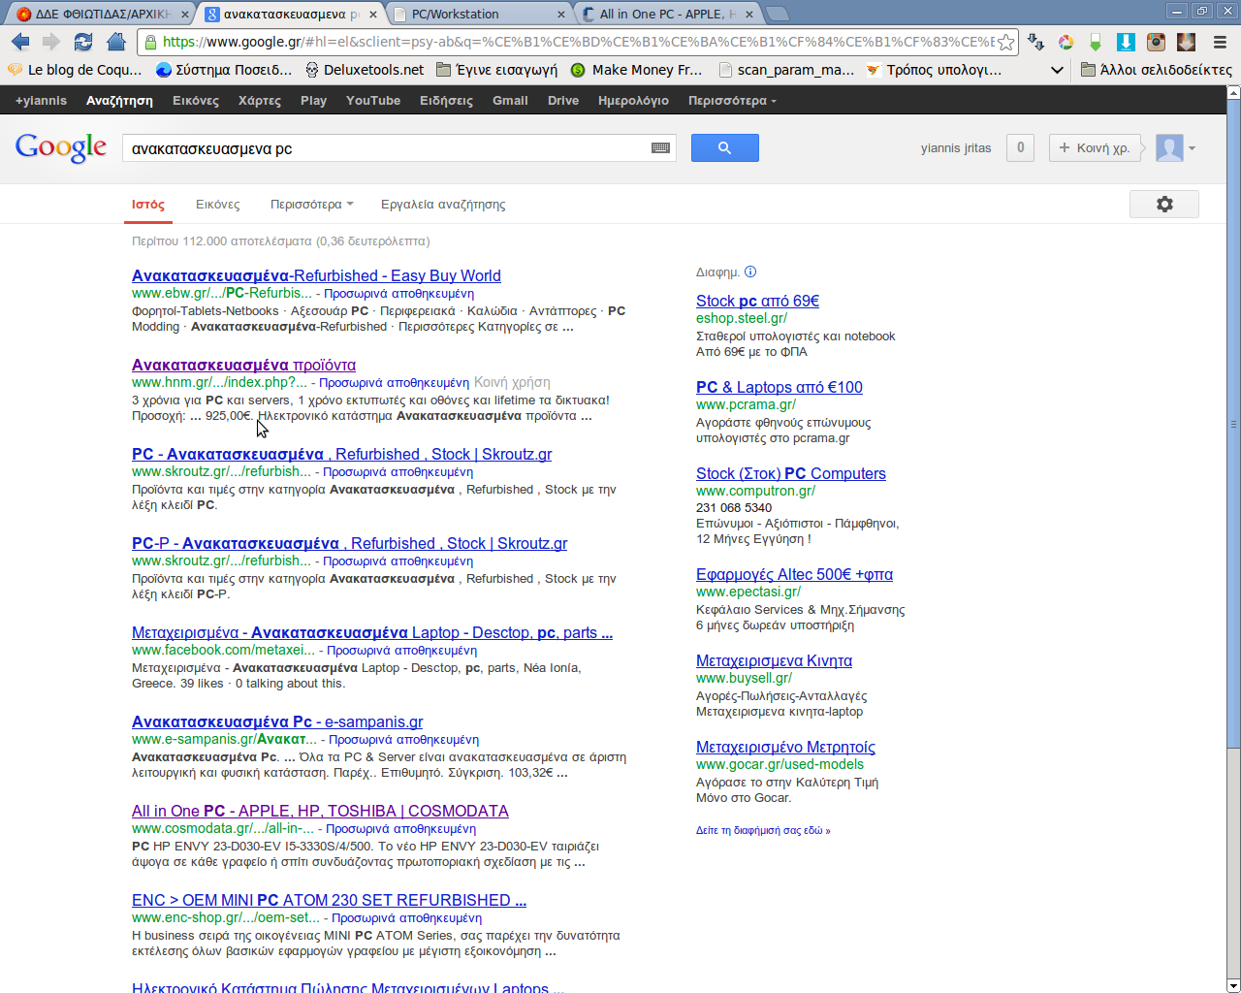Expand Περισσότερα in black Google bar
1241x993 pixels.
point(732,101)
